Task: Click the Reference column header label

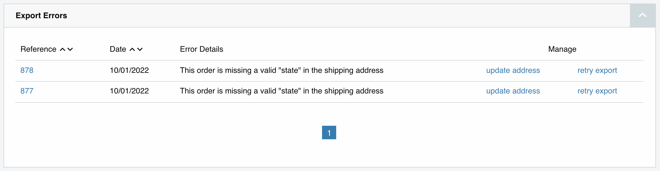Action: [x=38, y=49]
